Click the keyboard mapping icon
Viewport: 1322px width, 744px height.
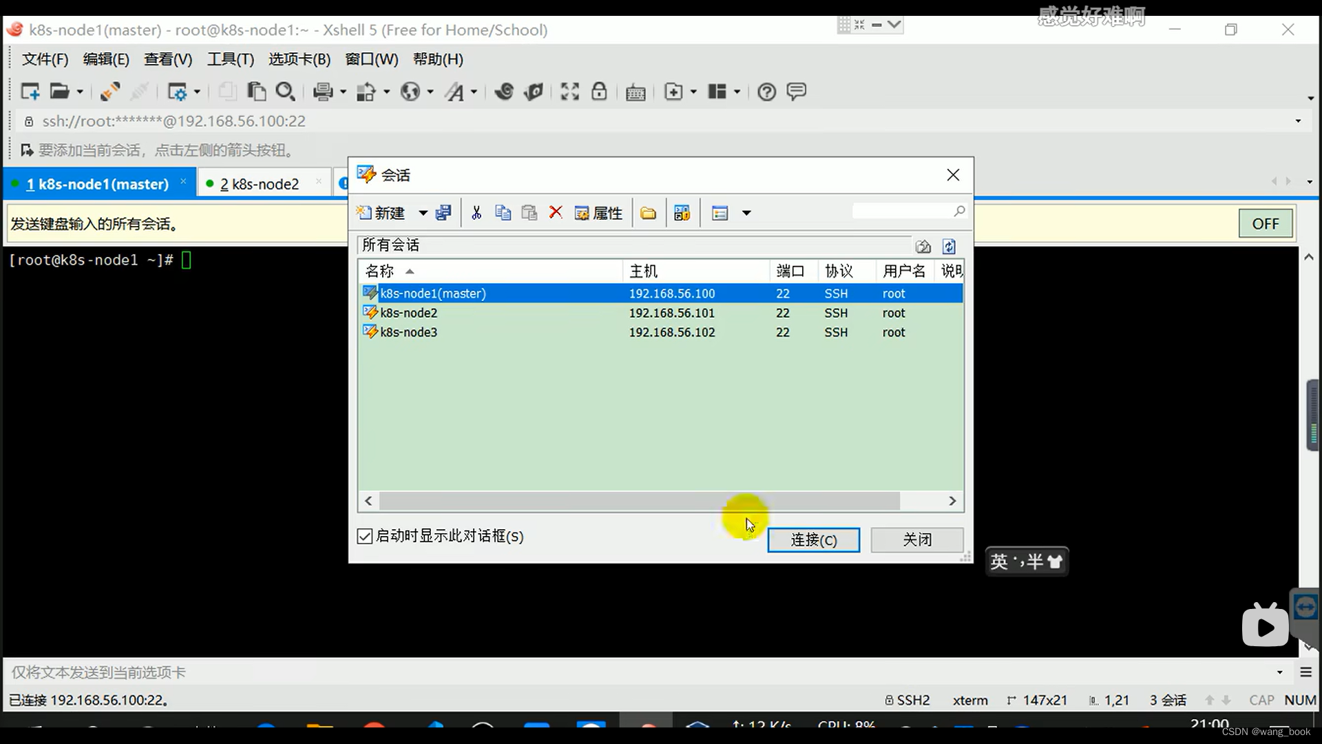[636, 92]
